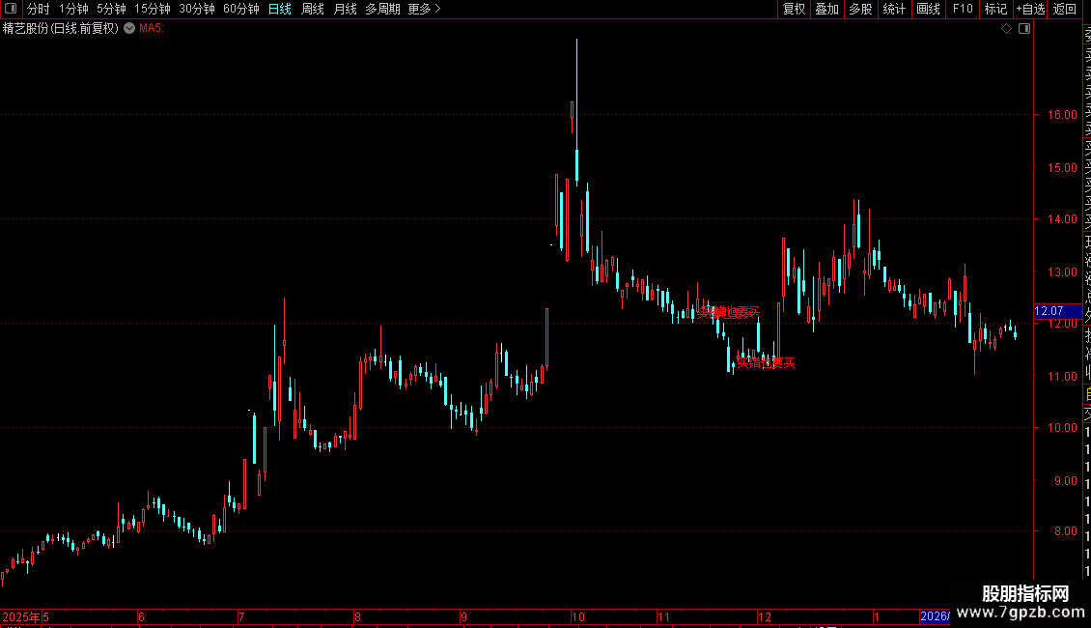Screen dimensions: 1091x628
Task: Click the 2025年 date label on time axis
Action: [x=21, y=616]
